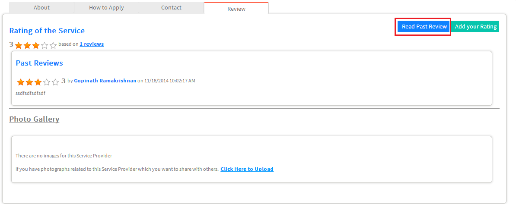Open the How to Apply tab

click(x=107, y=8)
